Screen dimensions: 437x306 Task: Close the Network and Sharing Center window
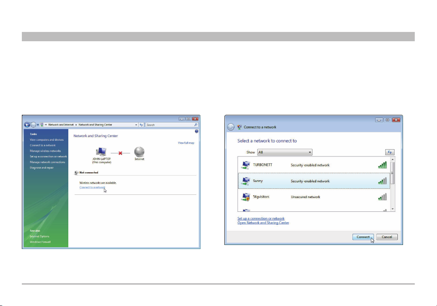[x=195, y=119]
